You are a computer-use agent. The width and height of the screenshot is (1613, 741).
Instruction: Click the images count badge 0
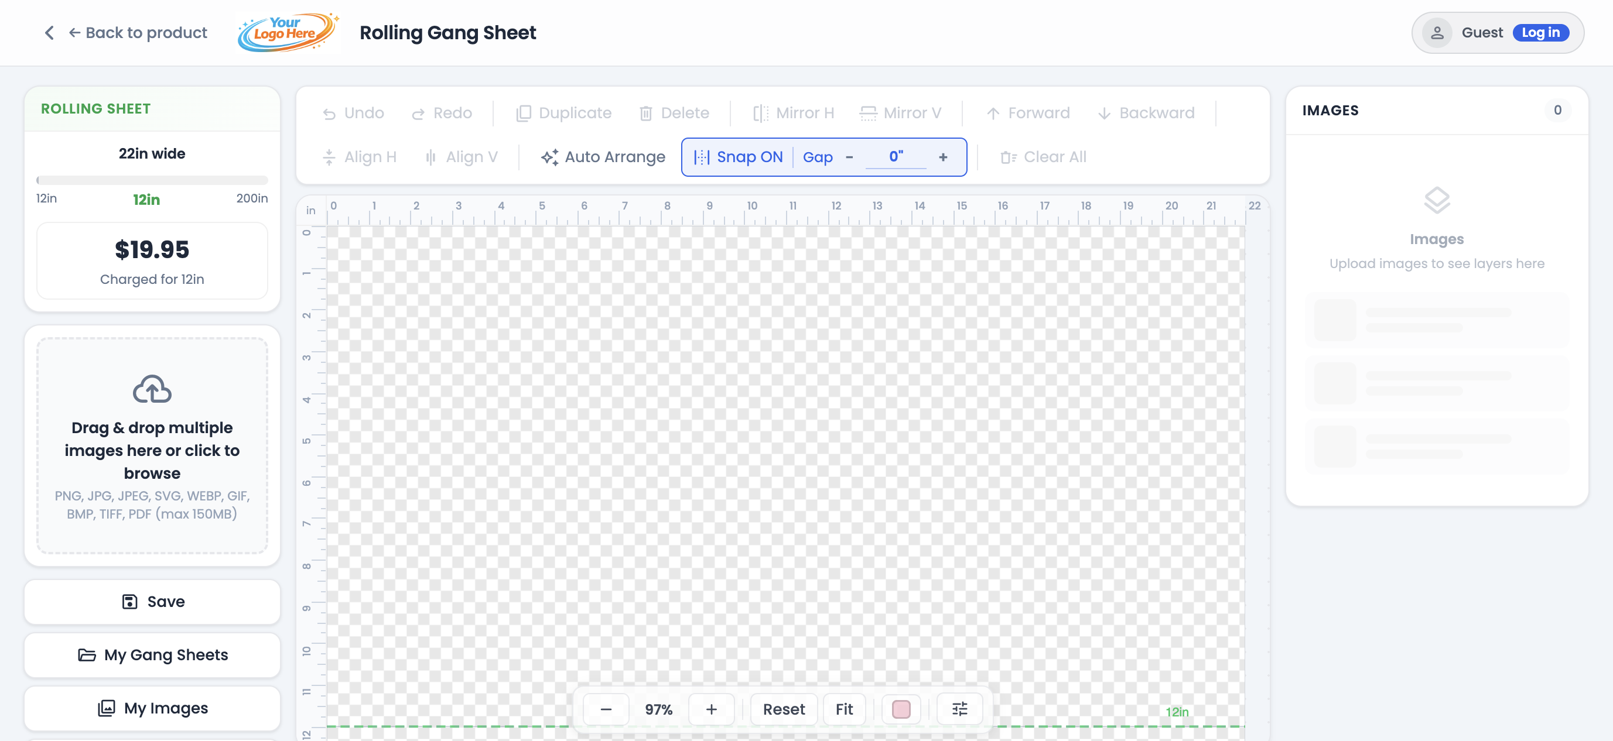pos(1557,110)
